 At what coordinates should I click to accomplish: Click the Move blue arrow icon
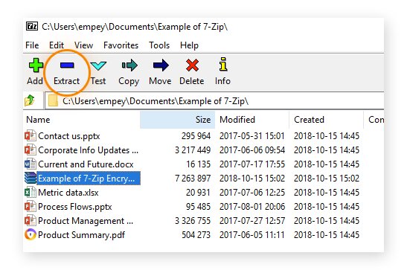pos(161,65)
